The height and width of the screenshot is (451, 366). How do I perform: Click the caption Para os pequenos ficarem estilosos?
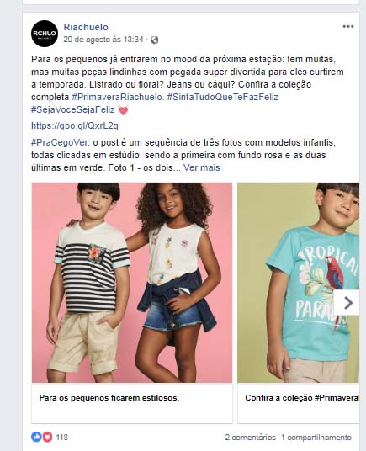point(109,398)
